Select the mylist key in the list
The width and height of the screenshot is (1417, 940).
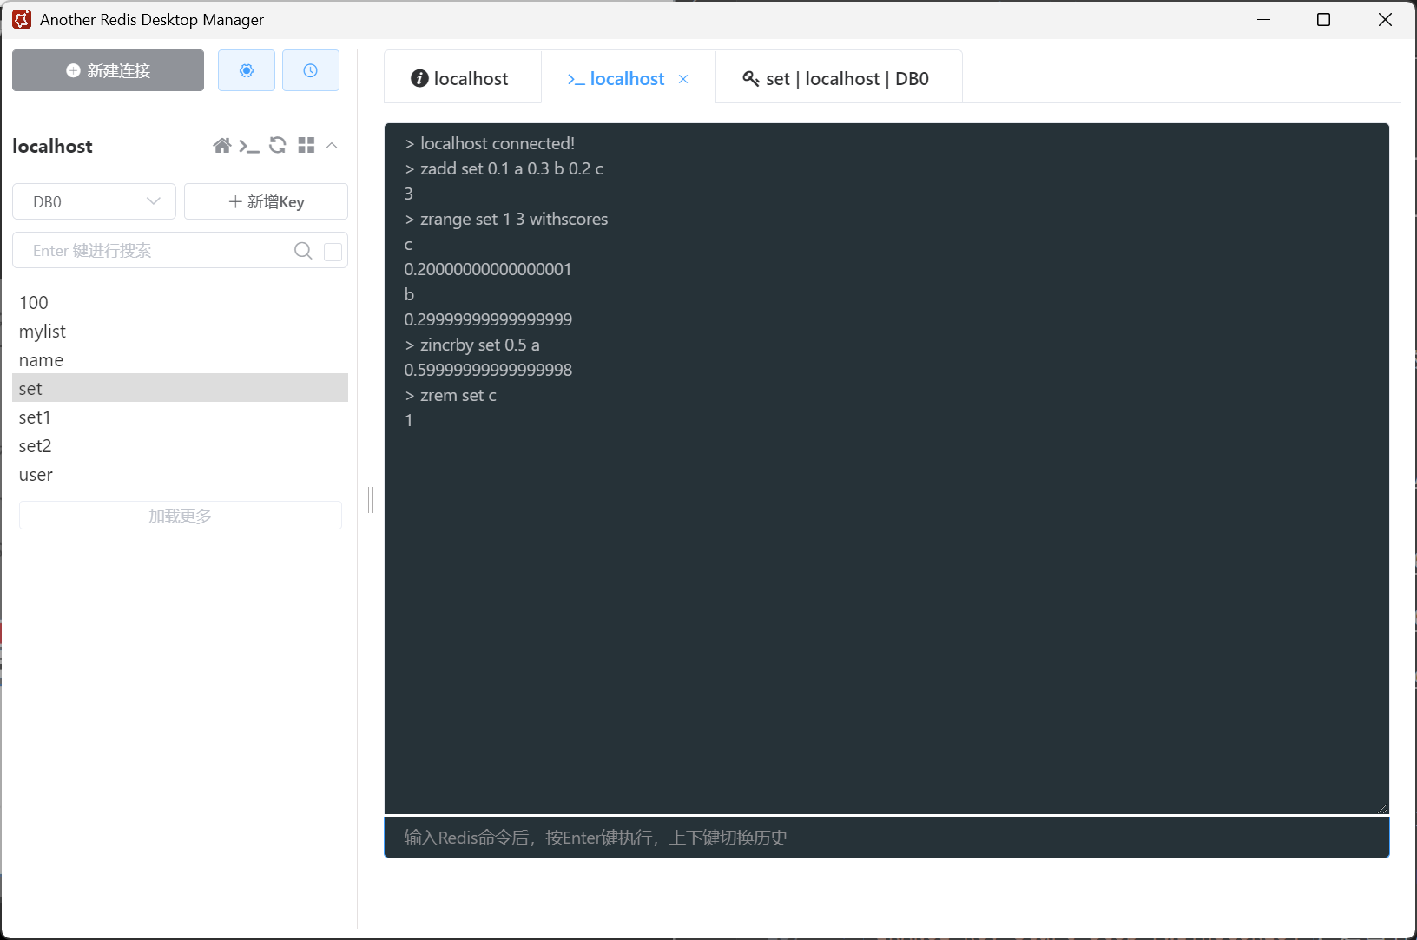[43, 332]
